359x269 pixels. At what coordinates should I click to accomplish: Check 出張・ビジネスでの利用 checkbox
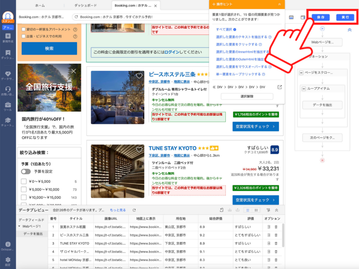[23, 36]
